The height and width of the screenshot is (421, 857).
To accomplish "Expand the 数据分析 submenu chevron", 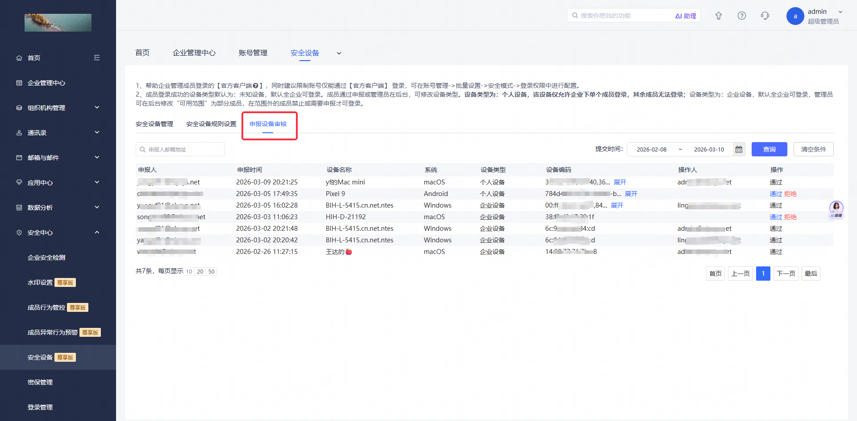I will click(x=97, y=207).
